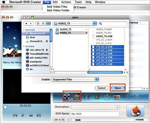Image resolution: width=150 pixels, height=123 pixels.
Task: Choose Add Video Files menu item
Action: point(57,7)
